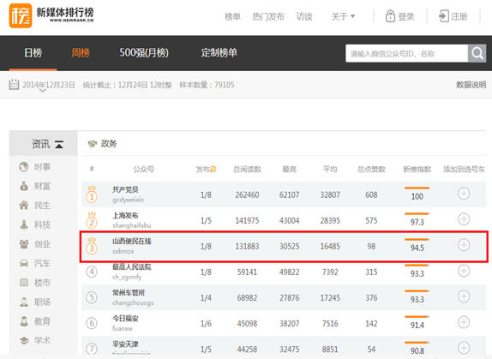Open the 山西便民在线 account name
This screenshot has height=359, width=492.
click(132, 241)
